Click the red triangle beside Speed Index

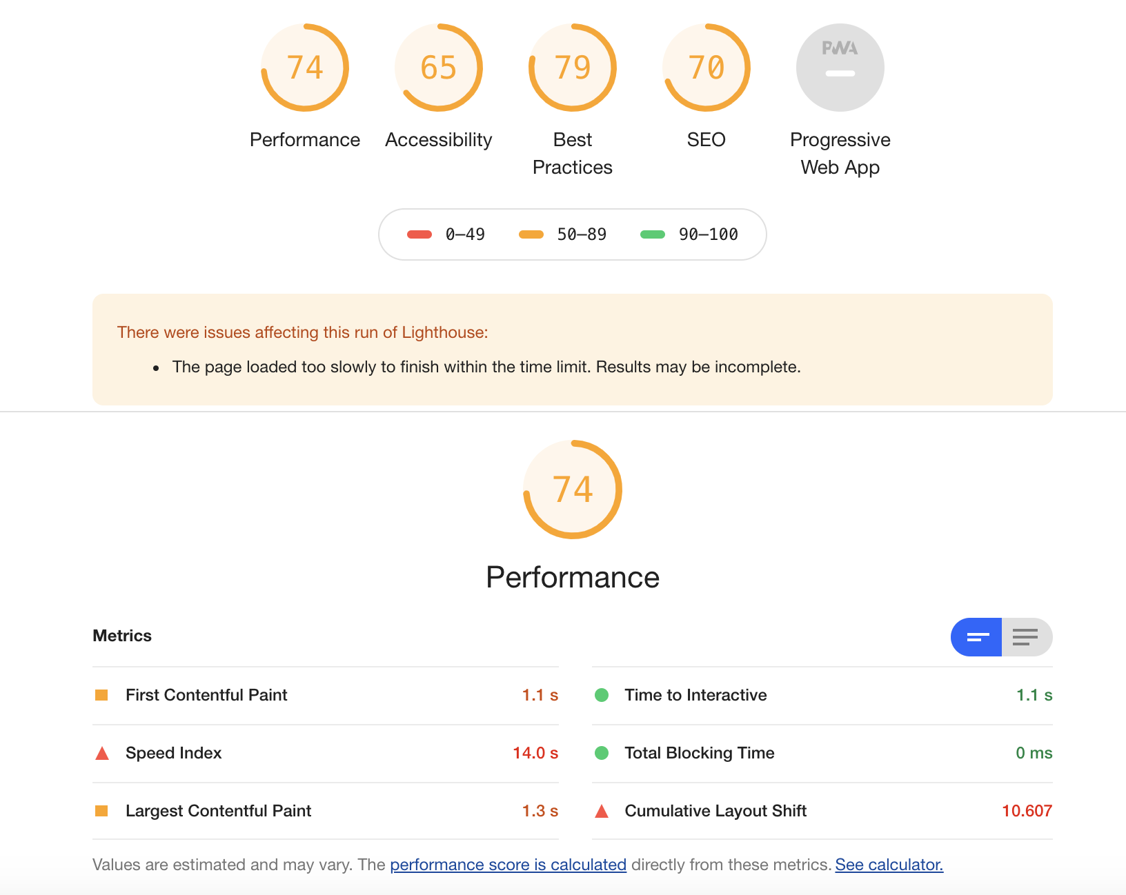pos(102,753)
